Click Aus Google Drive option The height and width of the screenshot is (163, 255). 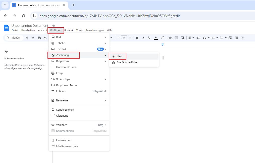pyautogui.click(x=127, y=62)
